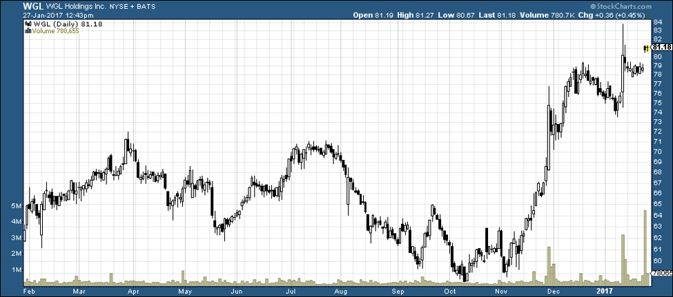
Task: Click the 79 price axis label
Action: (x=656, y=65)
